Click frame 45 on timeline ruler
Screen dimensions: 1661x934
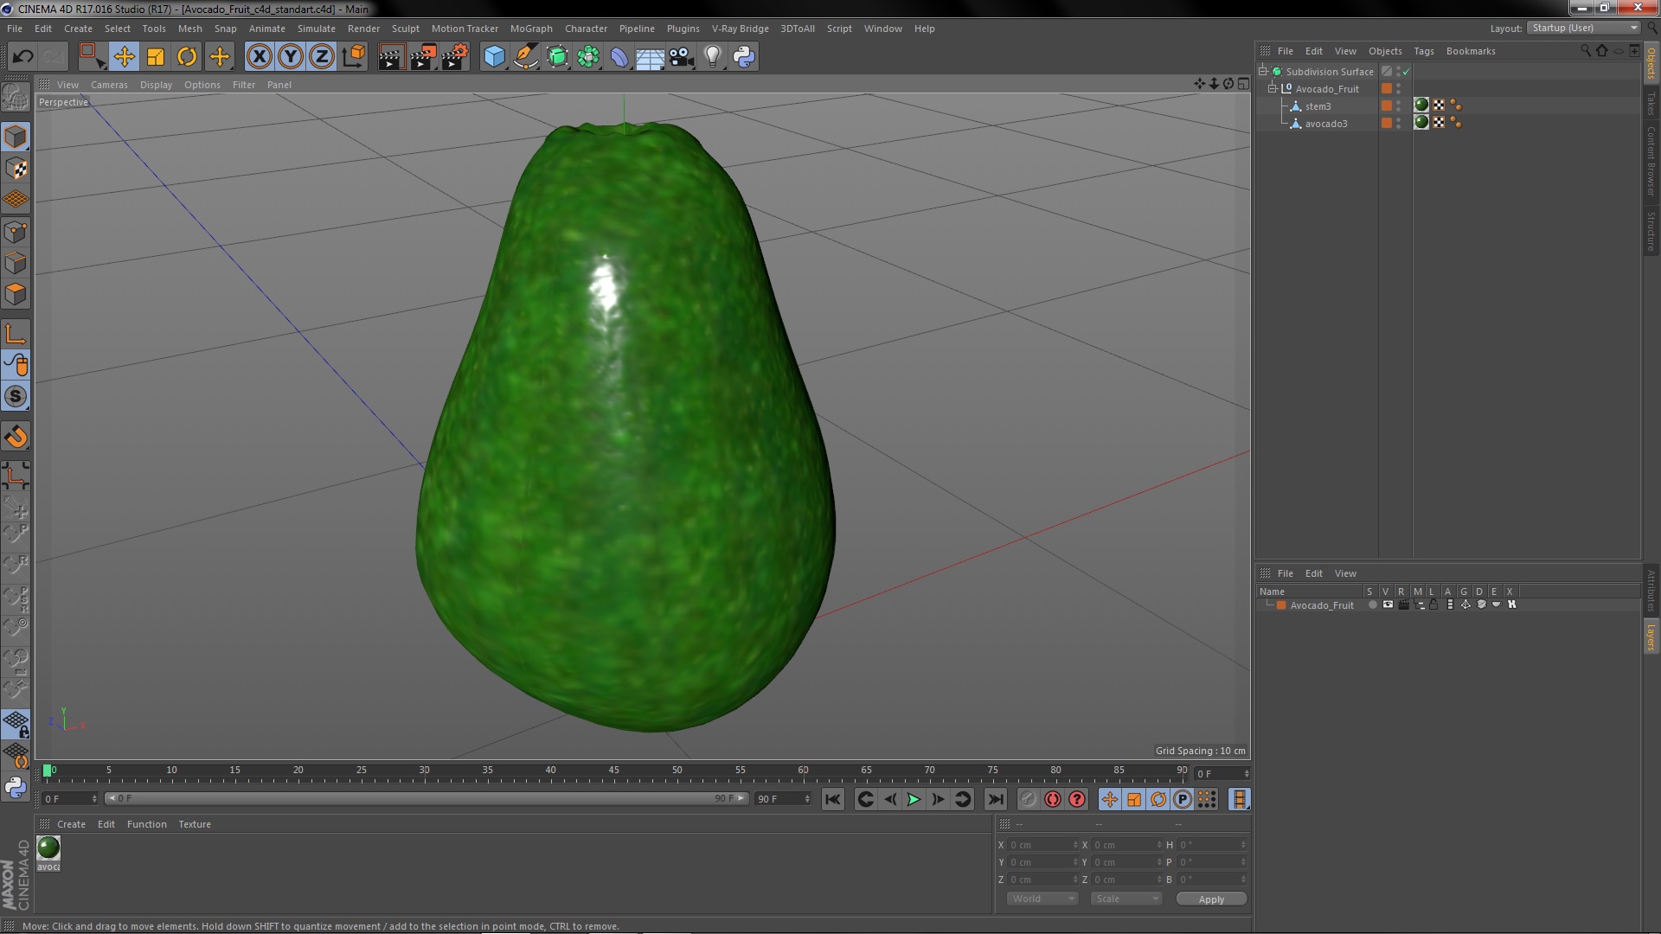613,770
